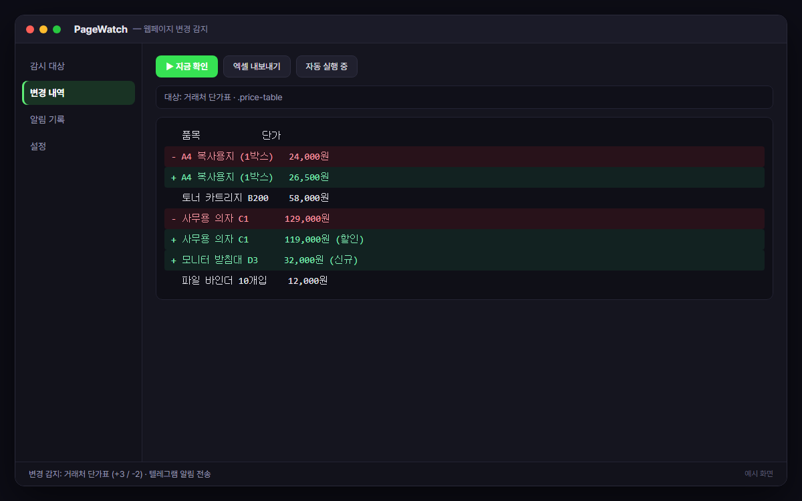
Task: Click the 단가 column header
Action: pos(271,136)
